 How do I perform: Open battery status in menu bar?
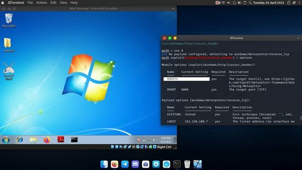[240, 3]
